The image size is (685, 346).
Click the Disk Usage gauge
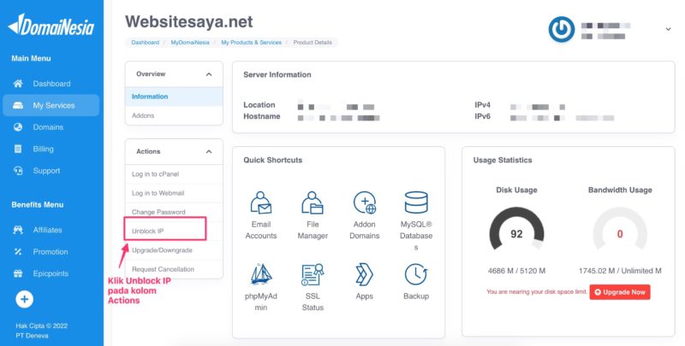pyautogui.click(x=516, y=234)
